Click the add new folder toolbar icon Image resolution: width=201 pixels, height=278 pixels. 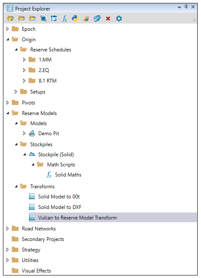pos(11,19)
